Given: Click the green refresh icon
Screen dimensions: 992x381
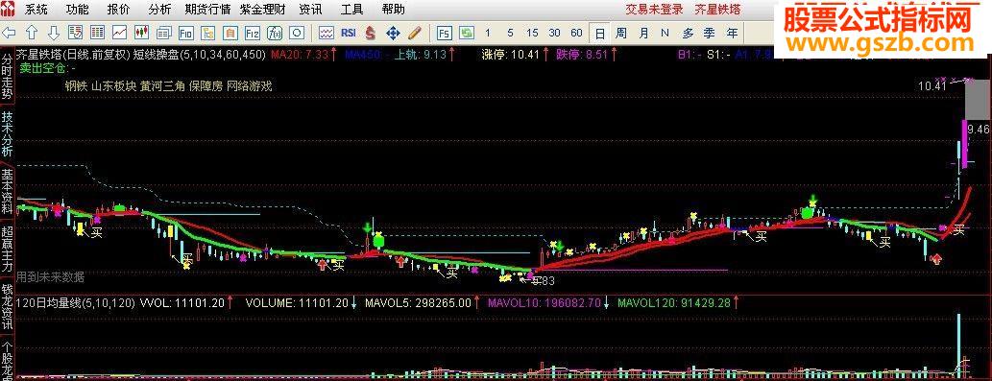Looking at the screenshot, I should pyautogui.click(x=467, y=33).
